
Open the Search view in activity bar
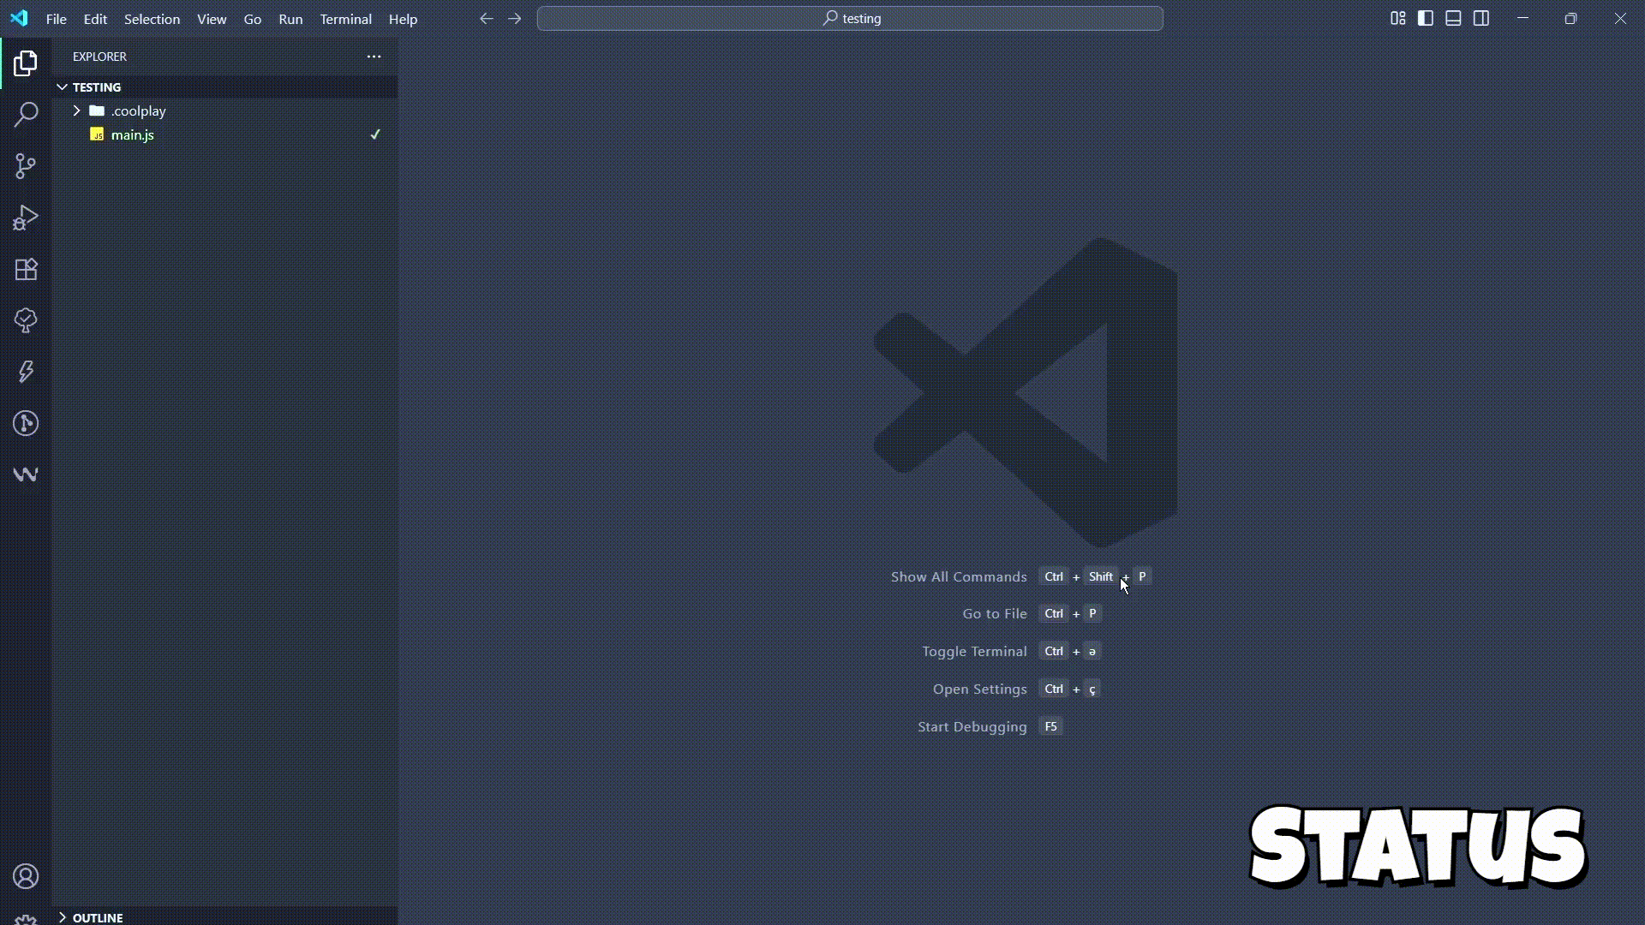26,114
